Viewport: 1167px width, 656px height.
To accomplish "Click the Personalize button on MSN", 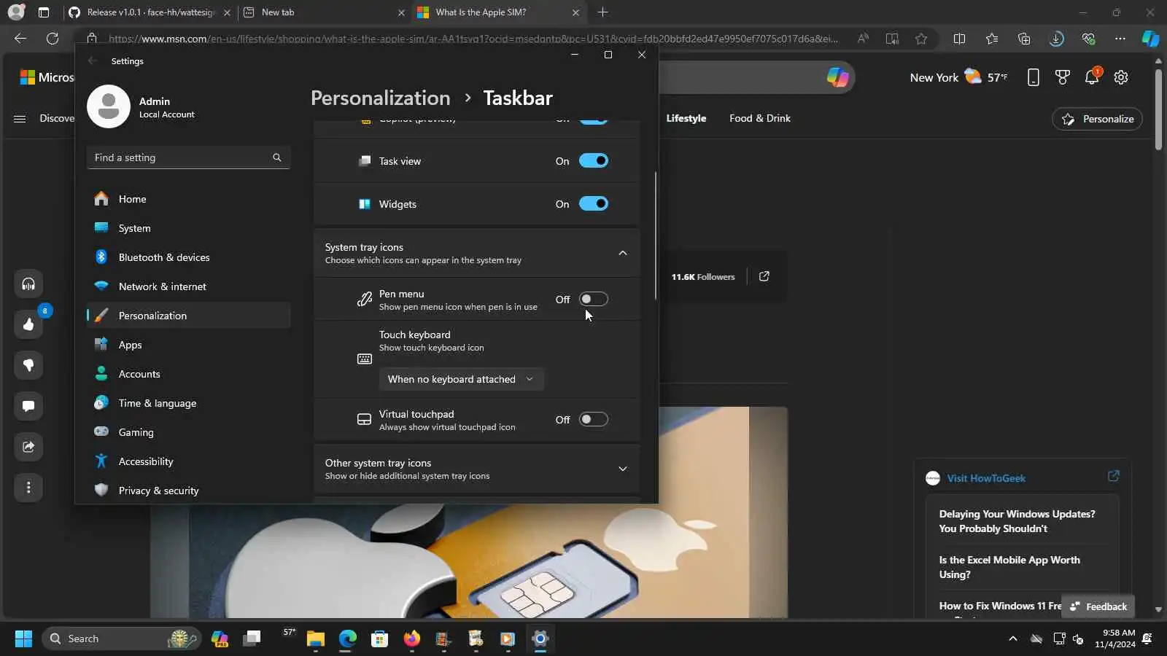I will point(1097,119).
